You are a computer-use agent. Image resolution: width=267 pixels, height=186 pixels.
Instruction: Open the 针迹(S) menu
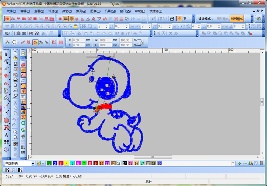(53, 11)
